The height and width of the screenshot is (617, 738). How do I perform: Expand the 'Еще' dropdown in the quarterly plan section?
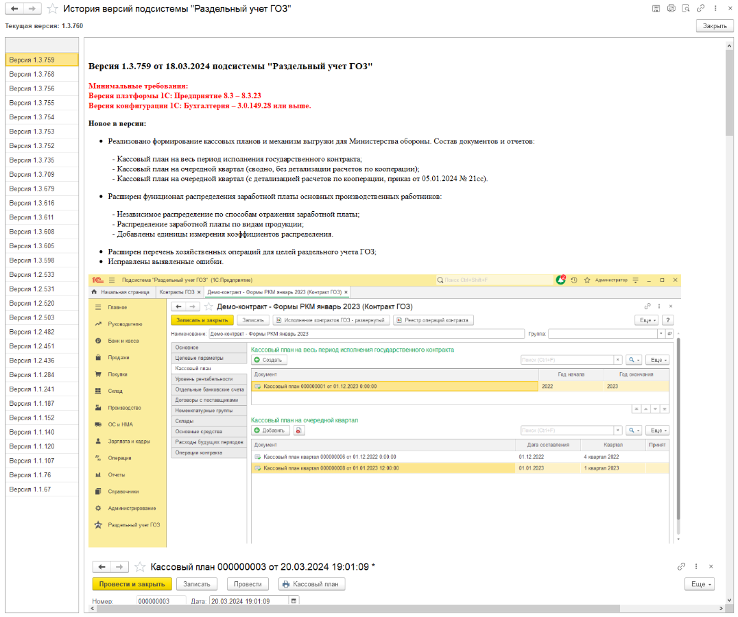tap(658, 431)
